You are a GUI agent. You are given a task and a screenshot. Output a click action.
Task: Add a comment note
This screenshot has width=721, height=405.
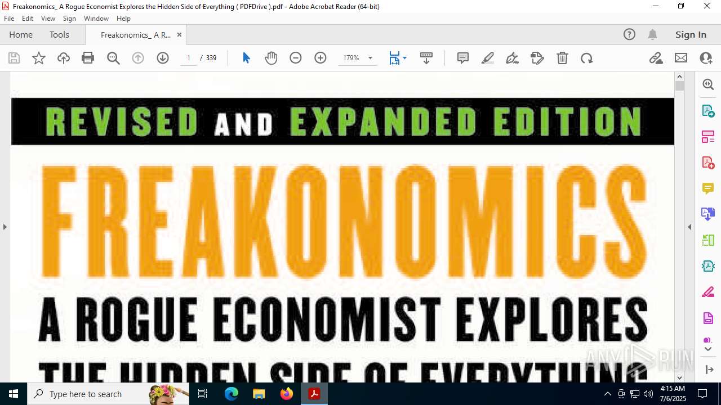[x=463, y=58]
